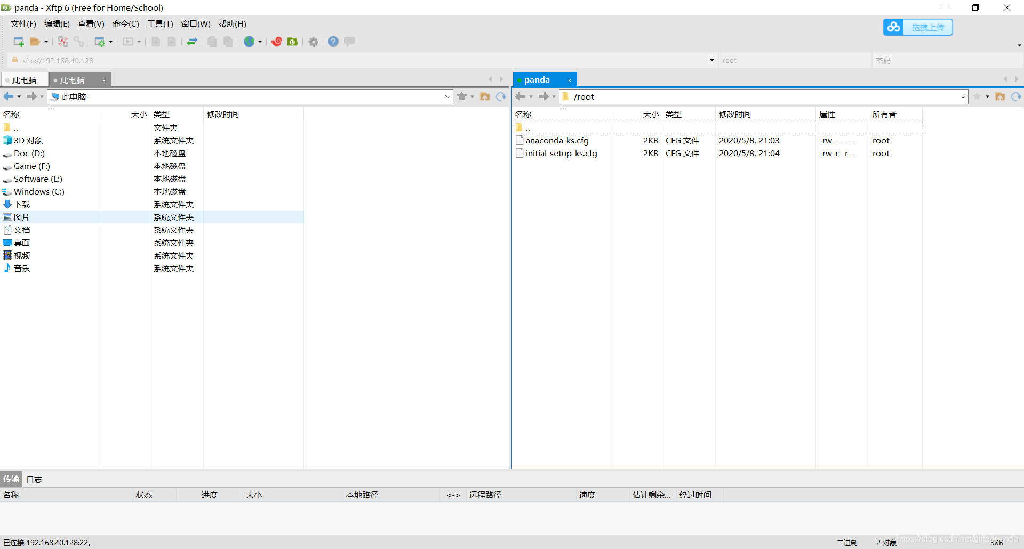
Task: Click the back navigation arrow in remote pane
Action: (521, 96)
